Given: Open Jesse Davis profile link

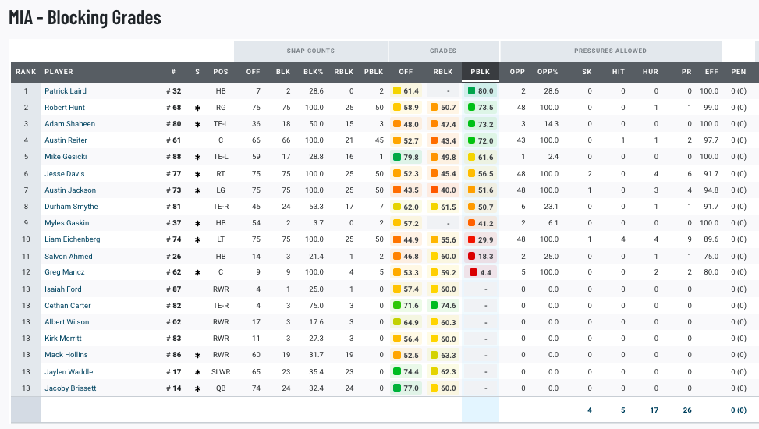Looking at the screenshot, I should [x=65, y=174].
